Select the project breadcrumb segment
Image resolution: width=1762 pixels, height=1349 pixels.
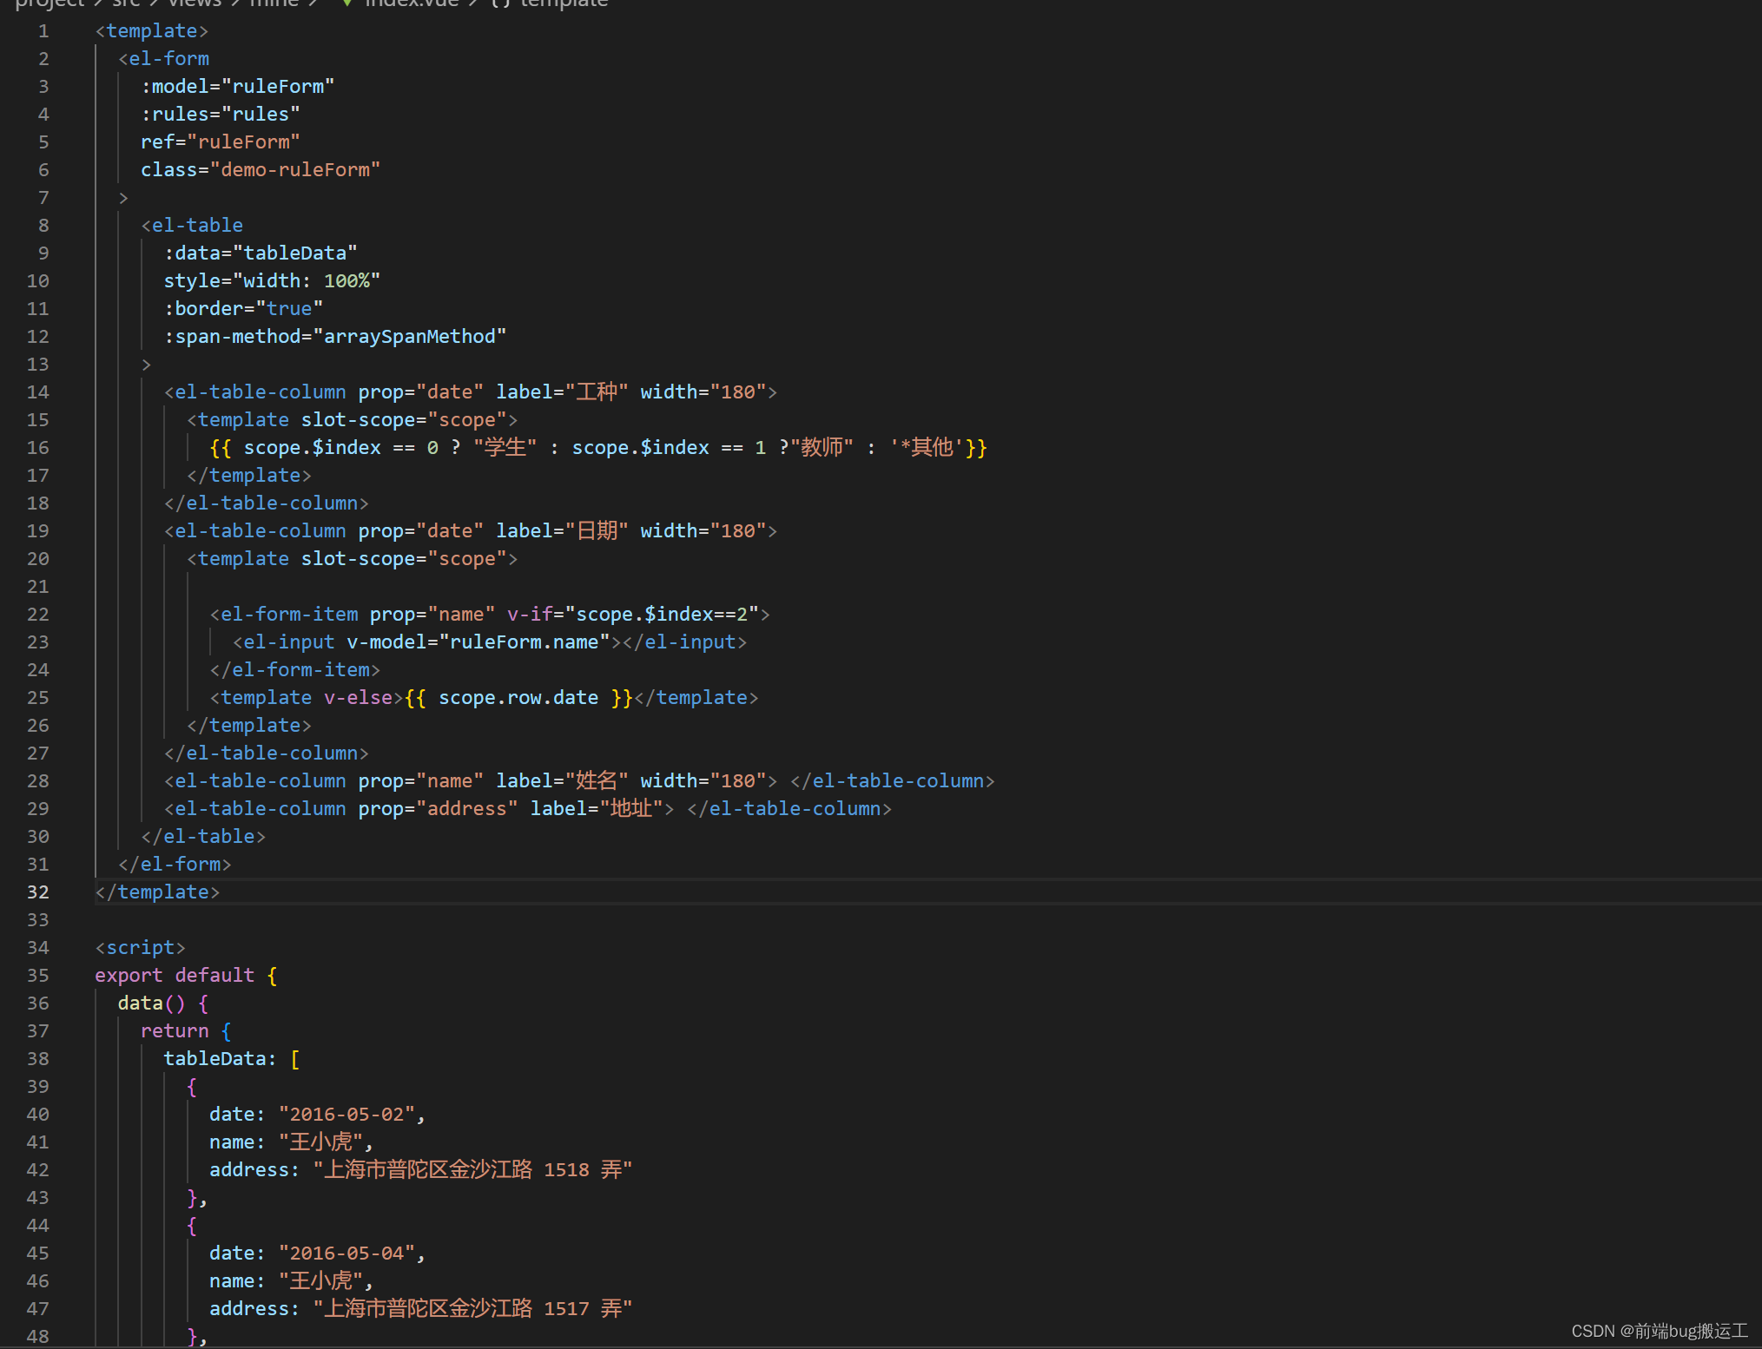pos(49,3)
